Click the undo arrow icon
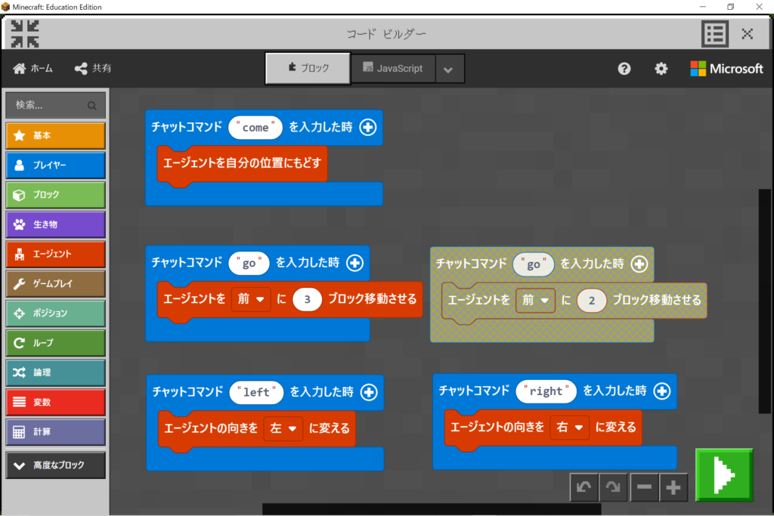 pos(584,487)
